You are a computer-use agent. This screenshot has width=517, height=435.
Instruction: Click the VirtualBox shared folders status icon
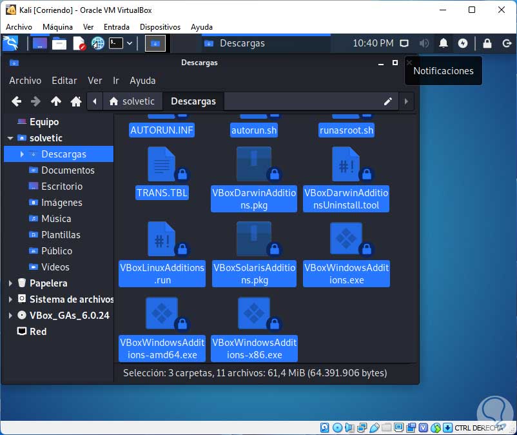(386, 428)
